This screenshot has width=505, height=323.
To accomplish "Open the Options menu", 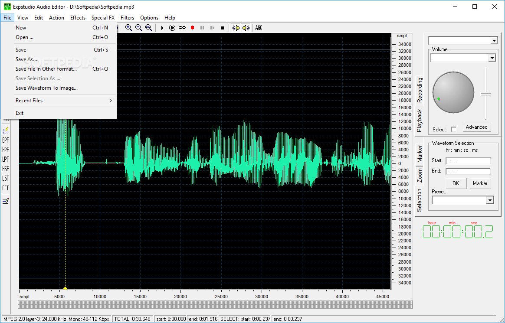I will point(149,18).
